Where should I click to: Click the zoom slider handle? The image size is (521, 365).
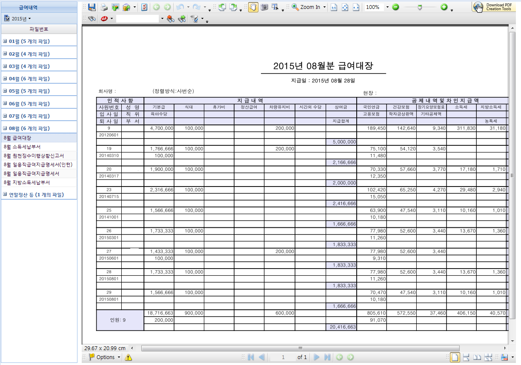pyautogui.click(x=420, y=7)
